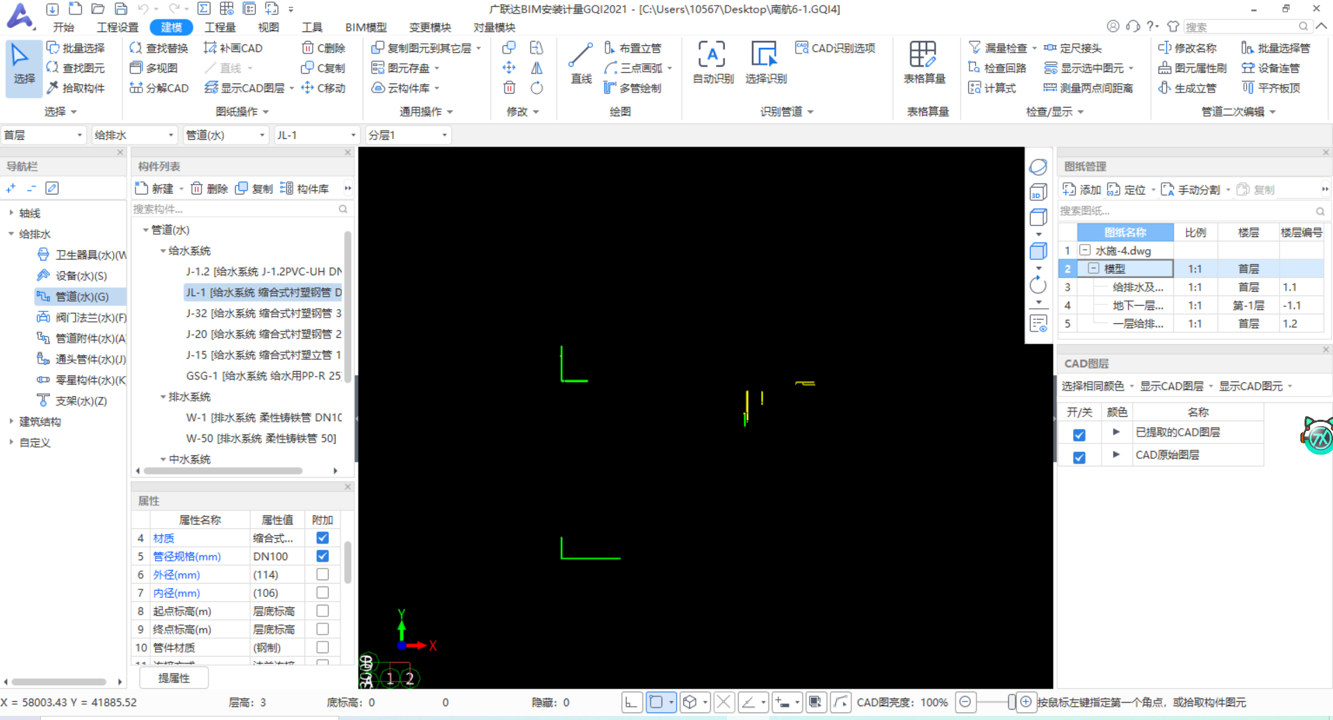Click 生成立管 tool
The image size is (1333, 720).
(1188, 88)
